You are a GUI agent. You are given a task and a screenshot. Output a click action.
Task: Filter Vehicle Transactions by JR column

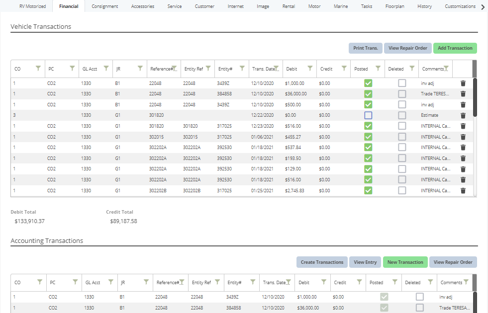click(140, 69)
